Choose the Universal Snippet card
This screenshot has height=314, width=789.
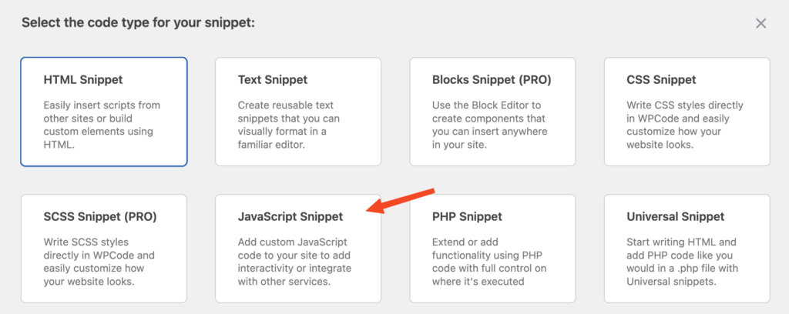click(x=687, y=248)
